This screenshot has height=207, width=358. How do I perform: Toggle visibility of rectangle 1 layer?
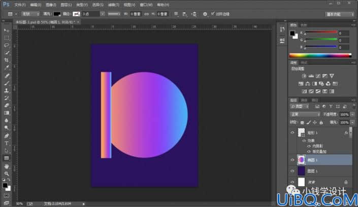tap(292, 132)
